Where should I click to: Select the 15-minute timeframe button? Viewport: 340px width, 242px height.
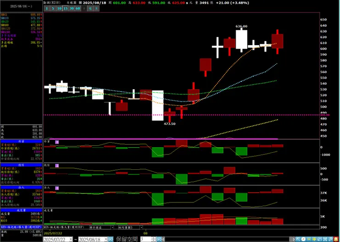[x=66, y=8]
